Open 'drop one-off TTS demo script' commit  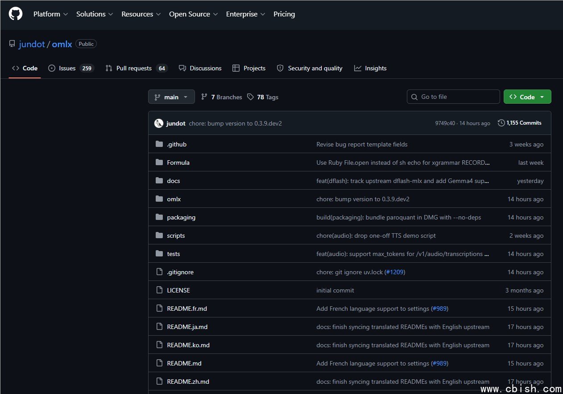point(376,236)
